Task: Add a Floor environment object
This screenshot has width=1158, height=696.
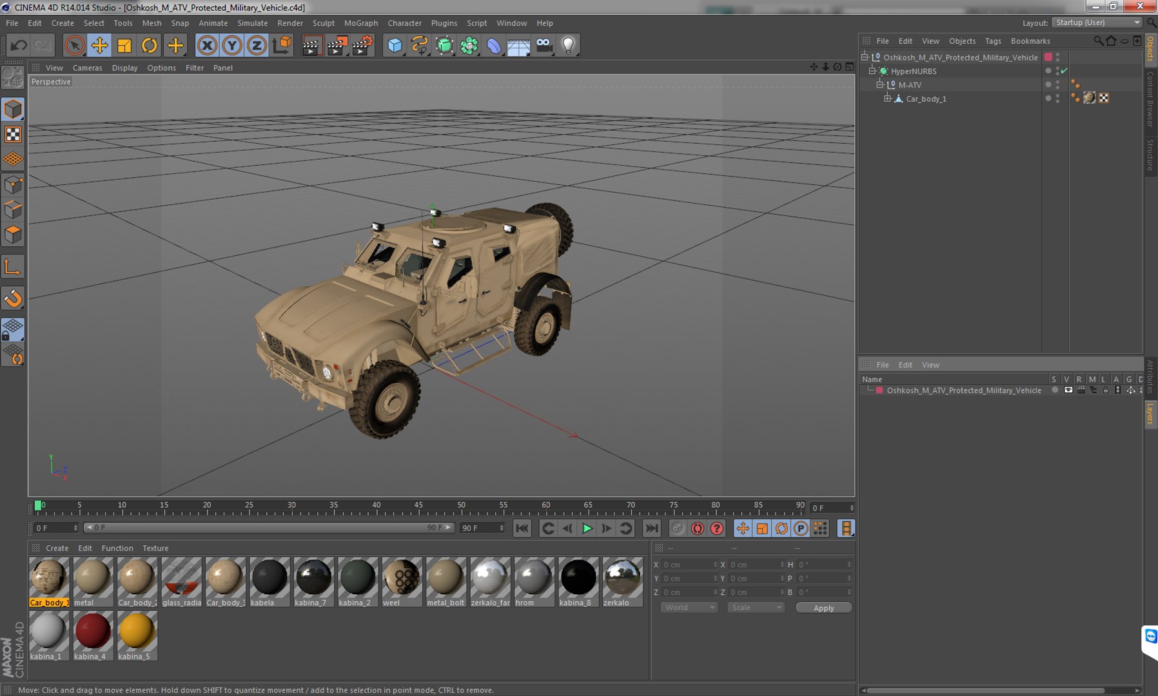Action: coord(519,45)
